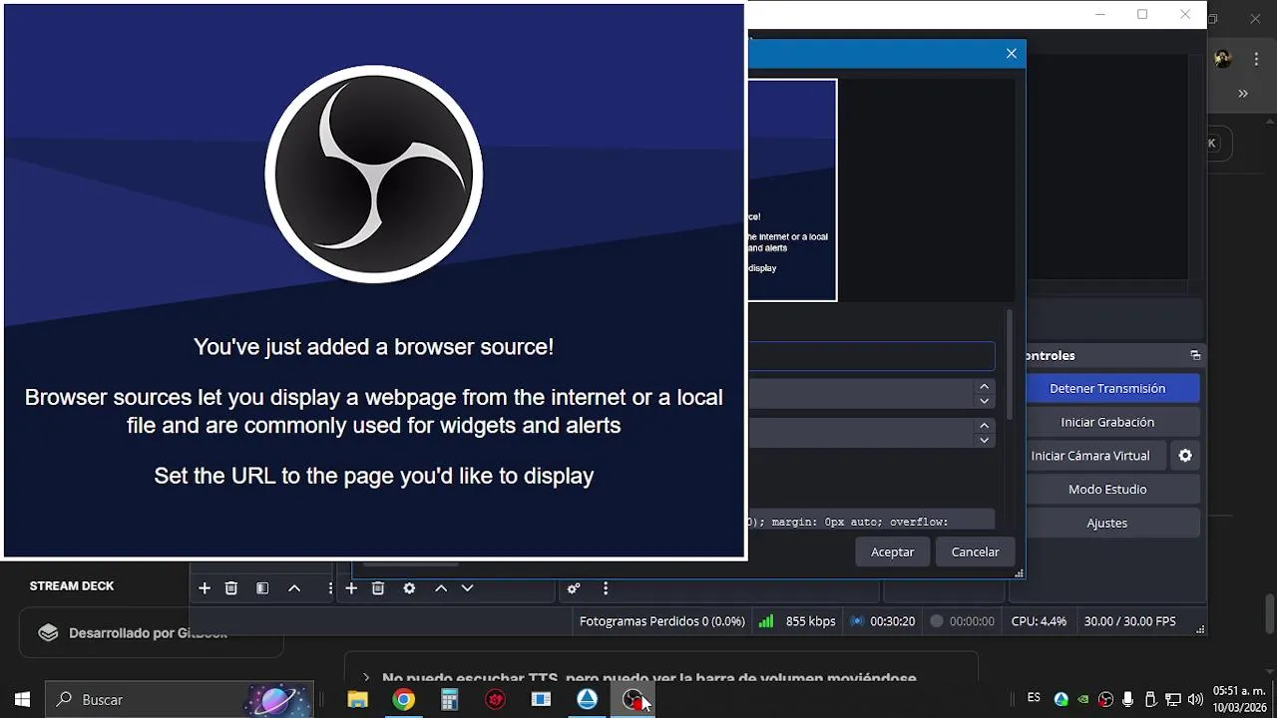1277x718 pixels.
Task: Expand browser extensions chevron menu
Action: 1243,94
